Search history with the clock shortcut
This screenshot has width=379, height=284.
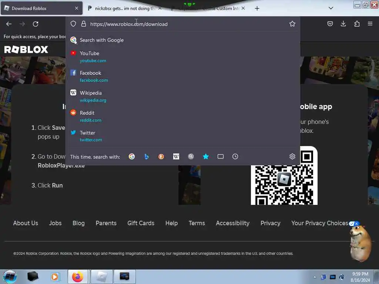click(235, 156)
